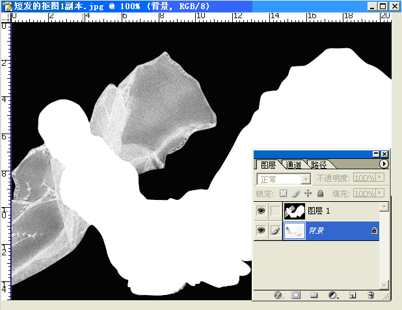The width and height of the screenshot is (402, 310).
Task: Toggle the lock position cross-arrow icon
Action: point(308,193)
